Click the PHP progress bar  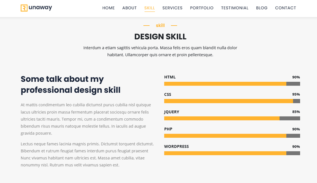232,136
